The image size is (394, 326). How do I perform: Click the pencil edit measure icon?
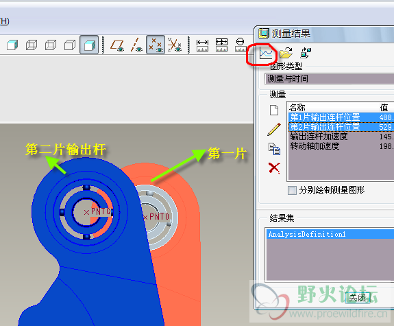pyautogui.click(x=274, y=129)
